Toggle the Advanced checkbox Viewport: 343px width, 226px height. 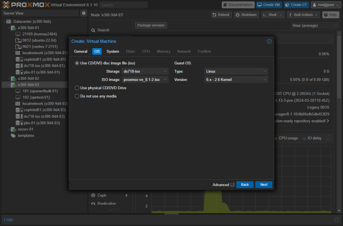[x=232, y=185]
